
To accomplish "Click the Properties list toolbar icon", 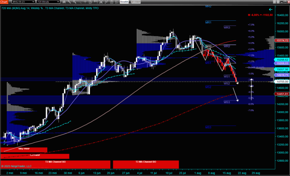I will pyautogui.click(x=117, y=2).
